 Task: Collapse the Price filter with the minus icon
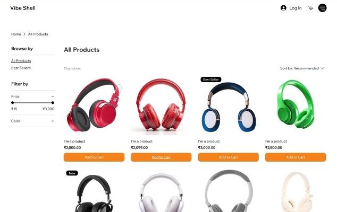tap(53, 96)
